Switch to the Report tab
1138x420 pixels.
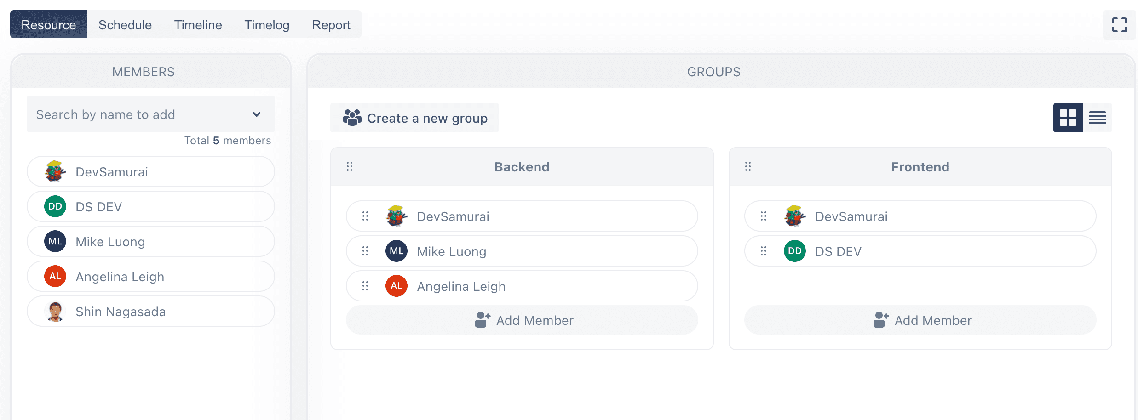click(331, 24)
